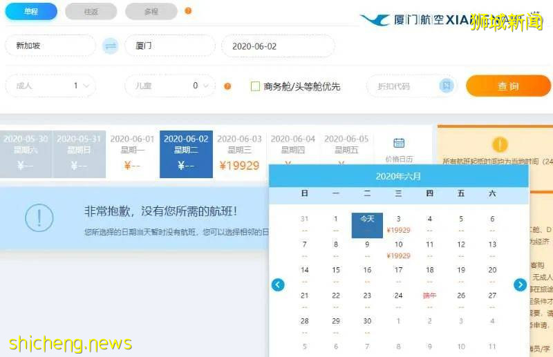This screenshot has height=357, width=553.
Task: Open the Xiamen Airlines logo
Action: (x=415, y=20)
